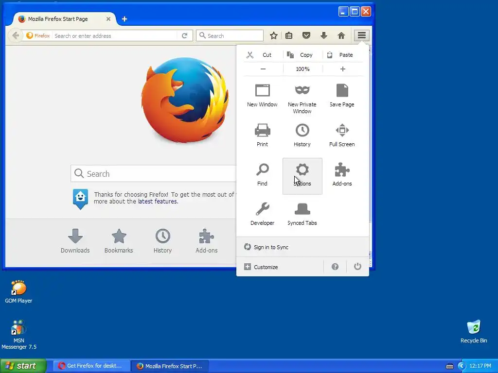Open Add-ons puzzle in menu panel
The image size is (498, 373).
pos(342,174)
